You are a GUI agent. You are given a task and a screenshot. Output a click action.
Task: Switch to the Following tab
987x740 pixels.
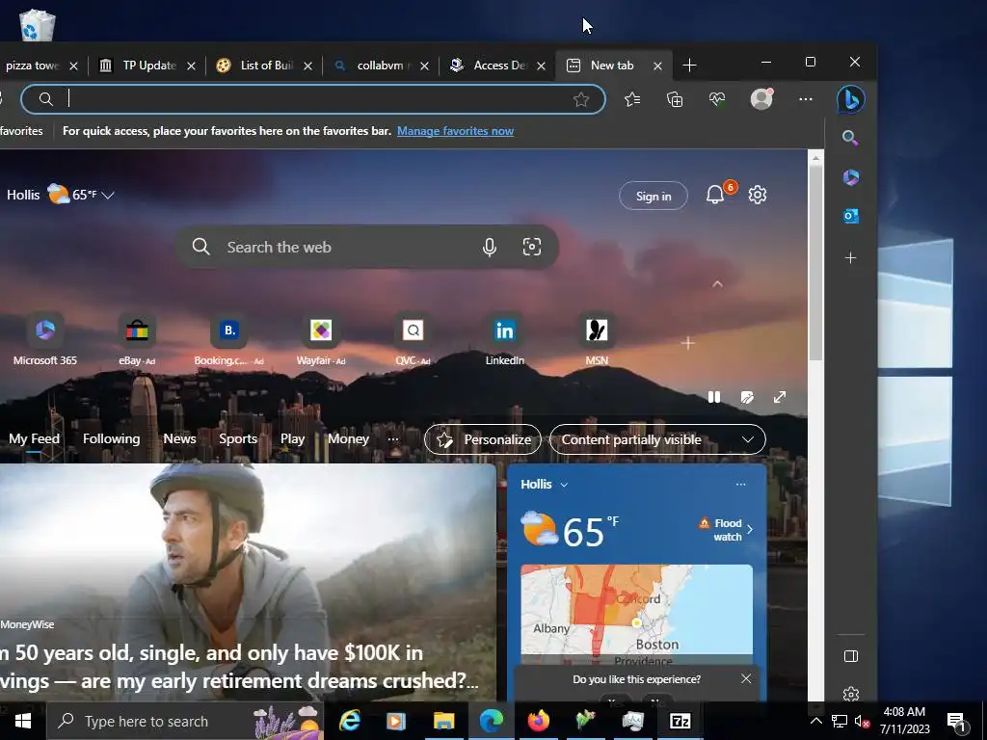[x=112, y=439]
